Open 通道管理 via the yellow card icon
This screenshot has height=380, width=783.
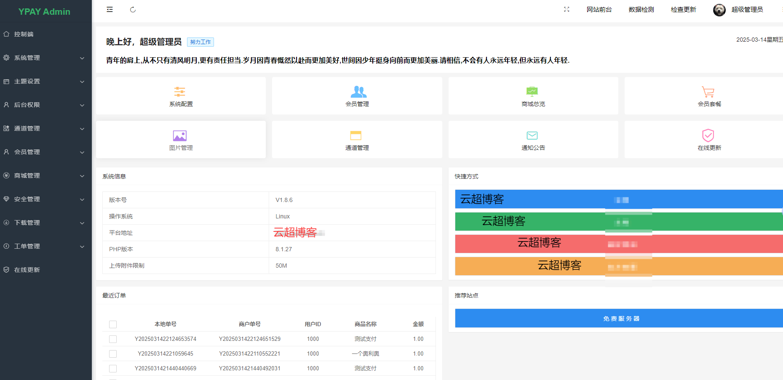click(x=356, y=135)
